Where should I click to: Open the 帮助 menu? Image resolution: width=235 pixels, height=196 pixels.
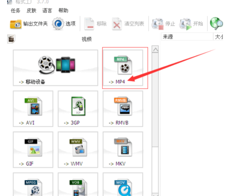(63, 11)
